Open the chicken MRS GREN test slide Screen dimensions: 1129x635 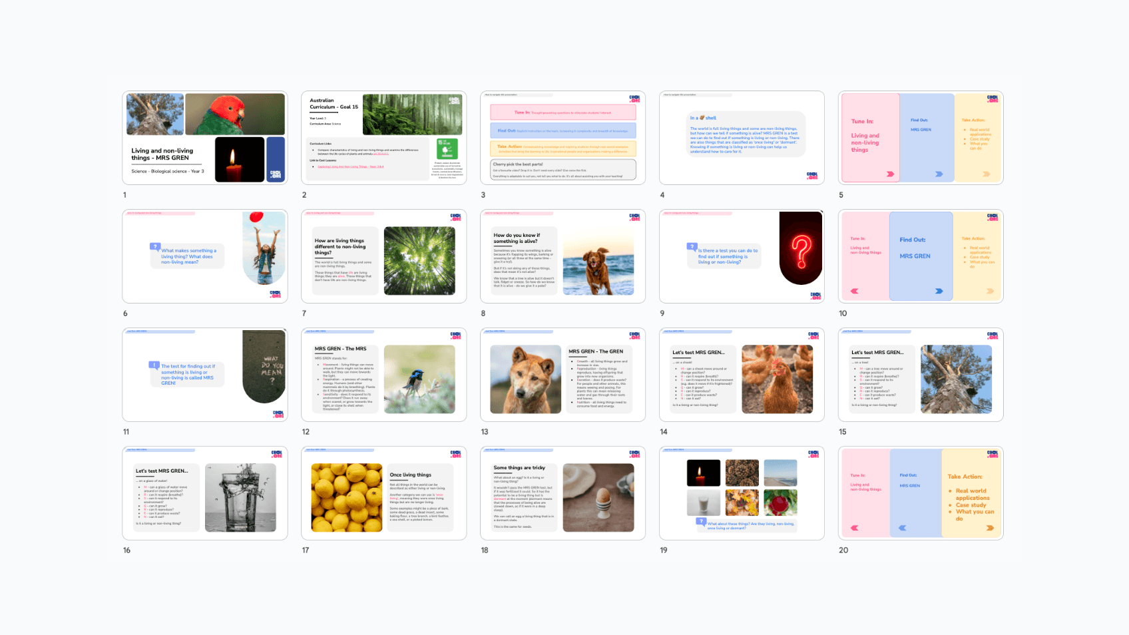click(742, 375)
